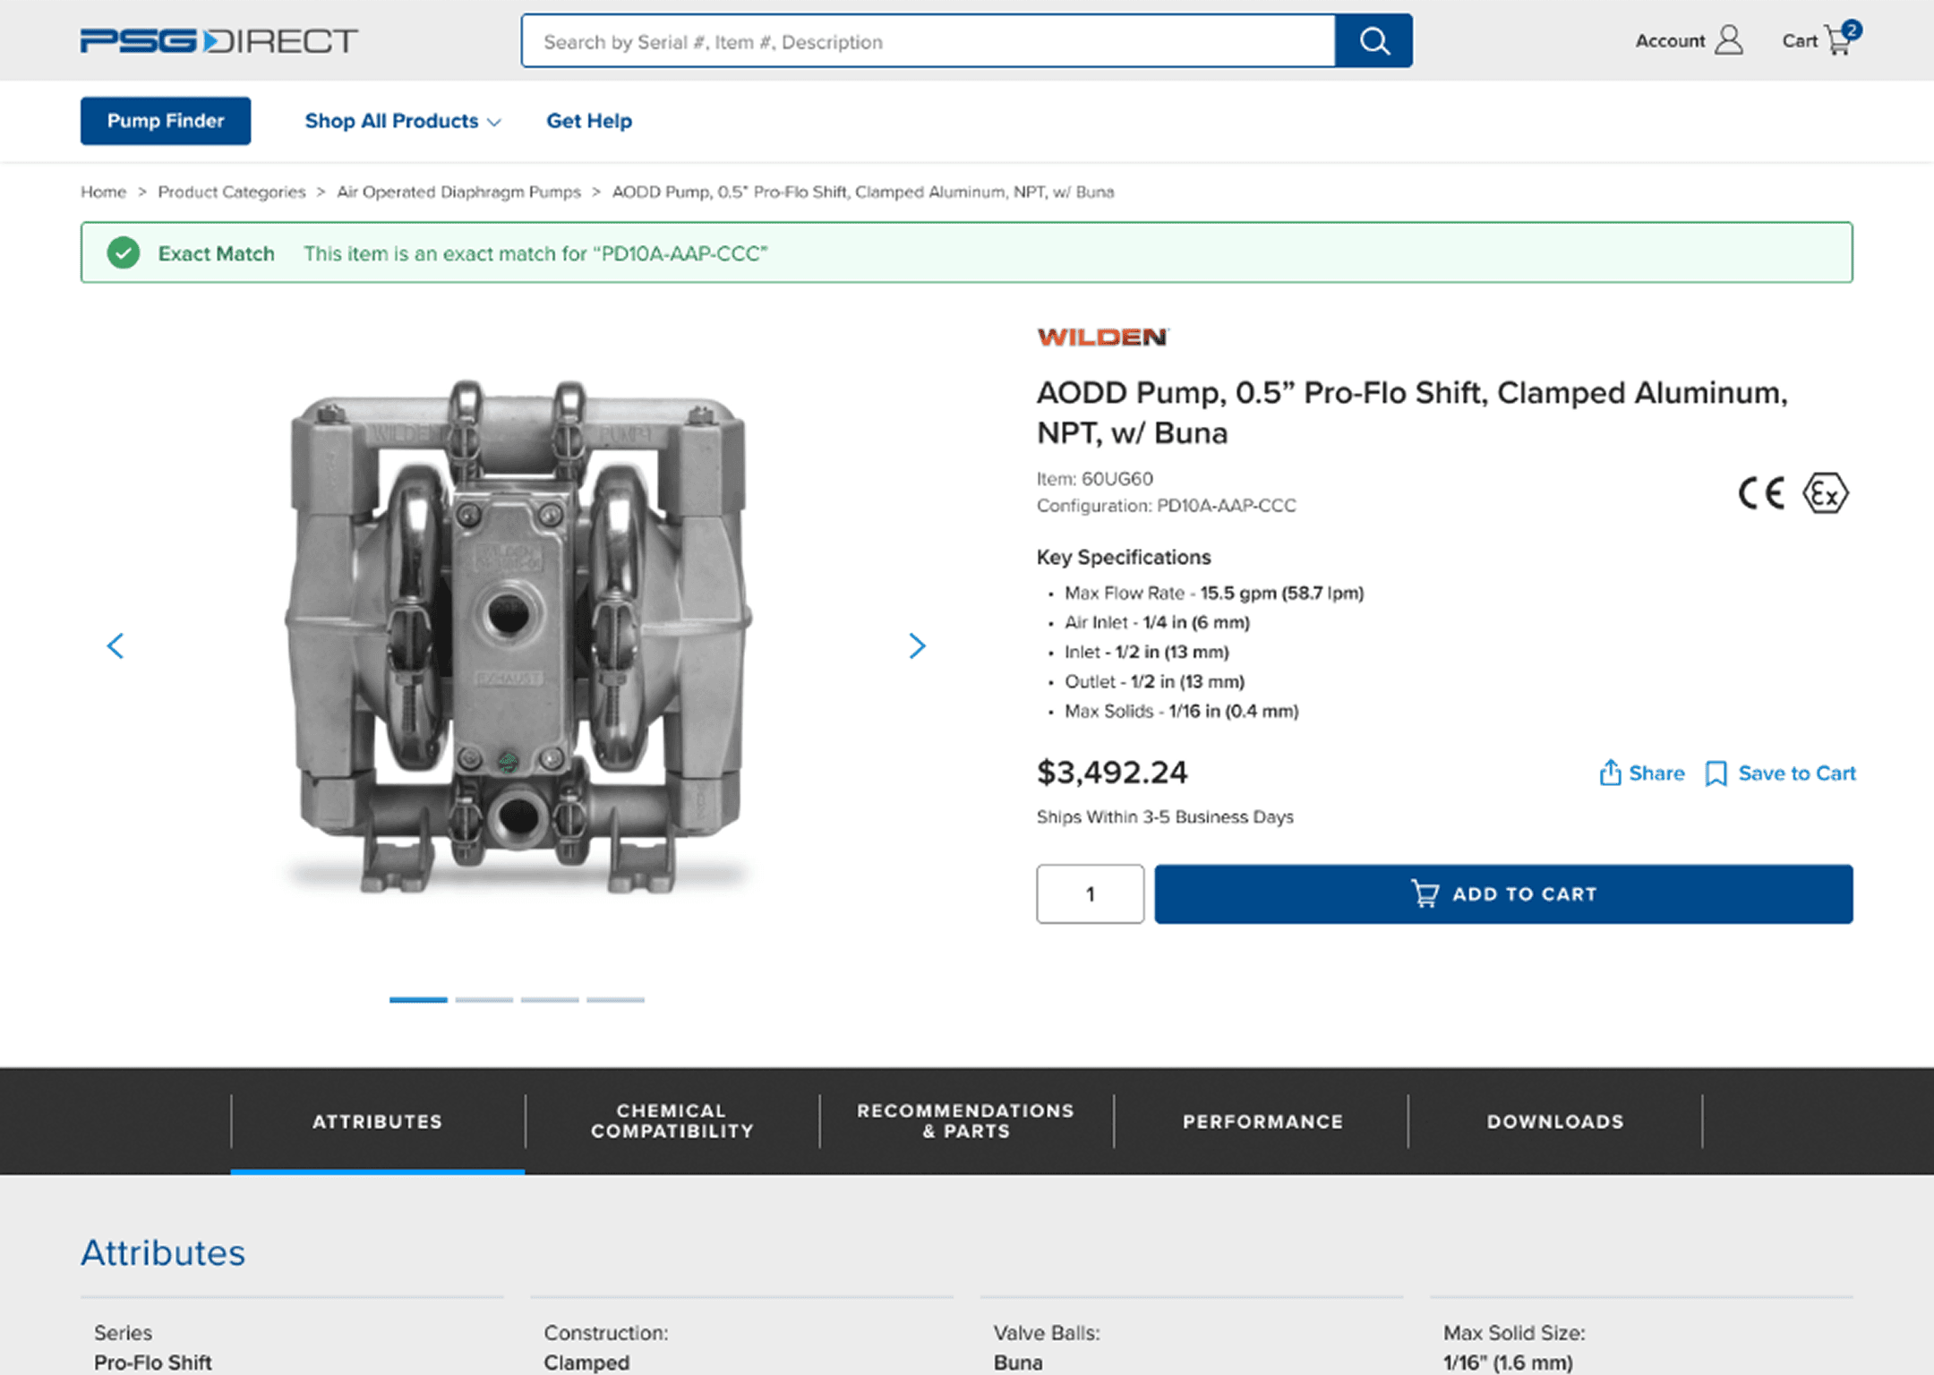
Task: Advance to next product image
Action: tap(917, 646)
